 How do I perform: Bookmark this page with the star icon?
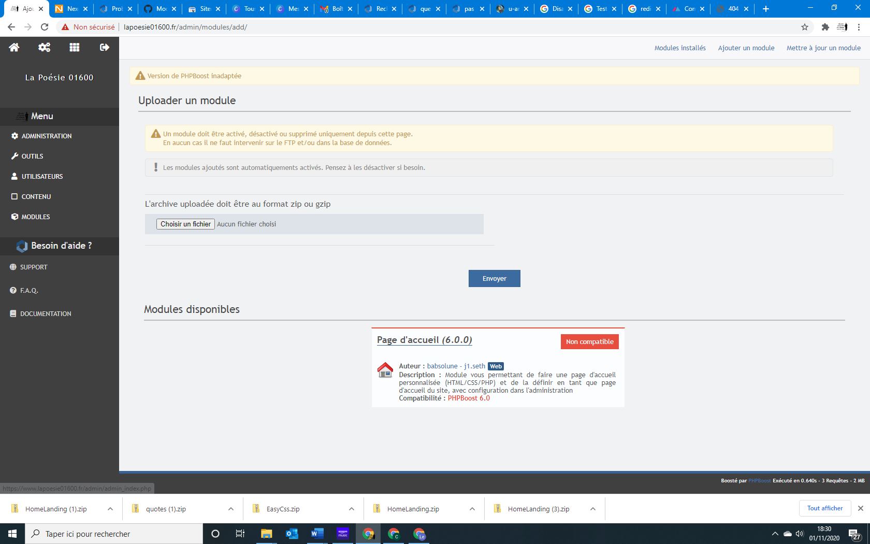pyautogui.click(x=805, y=27)
